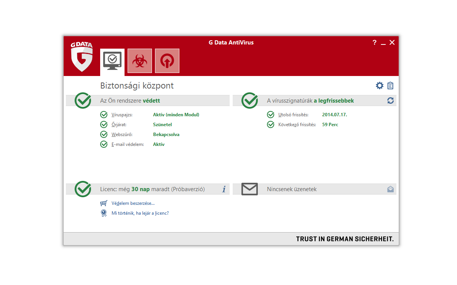Image resolution: width=457 pixels, height=285 pixels.
Task: Click the "Aktív (minden Modul)" status
Action: point(176,115)
